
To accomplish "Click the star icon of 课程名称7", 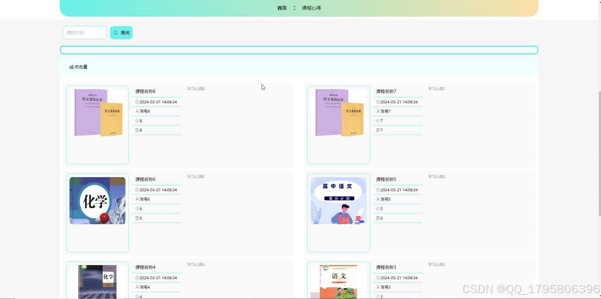I will pos(378,121).
